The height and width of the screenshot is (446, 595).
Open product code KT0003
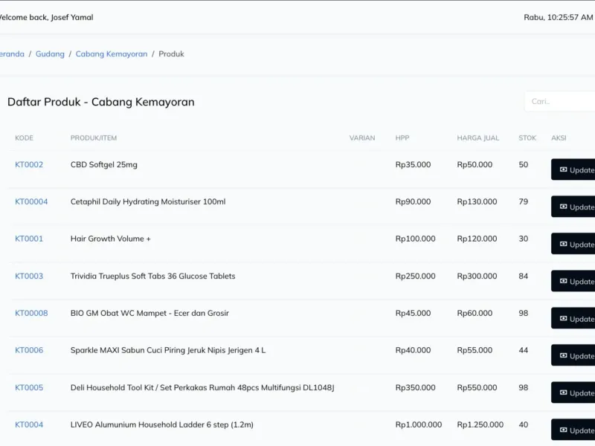coord(29,277)
